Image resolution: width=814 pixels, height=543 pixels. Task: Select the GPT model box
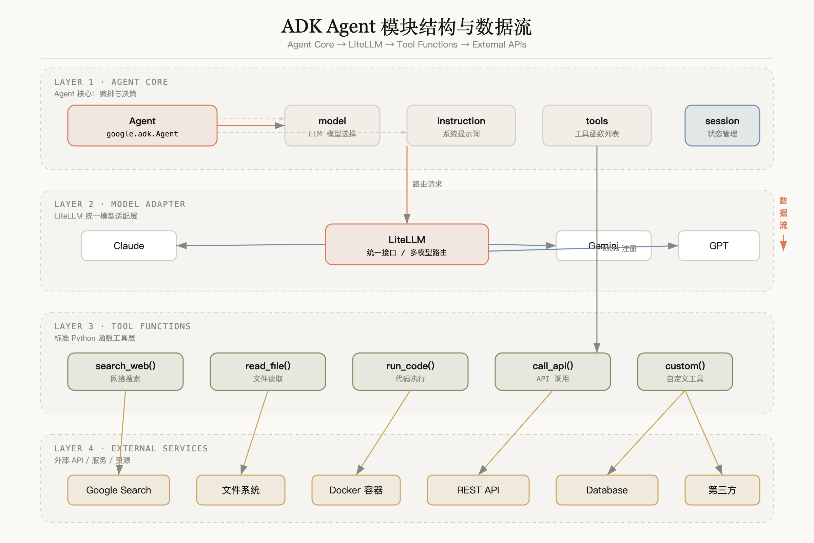point(719,245)
